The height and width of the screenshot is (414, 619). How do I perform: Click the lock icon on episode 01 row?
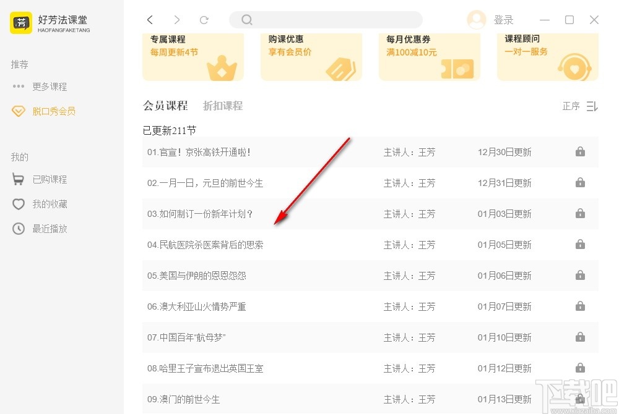point(580,151)
